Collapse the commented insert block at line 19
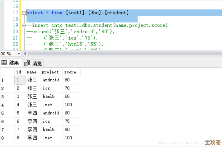222x147 pixels. [x=24, y=26]
